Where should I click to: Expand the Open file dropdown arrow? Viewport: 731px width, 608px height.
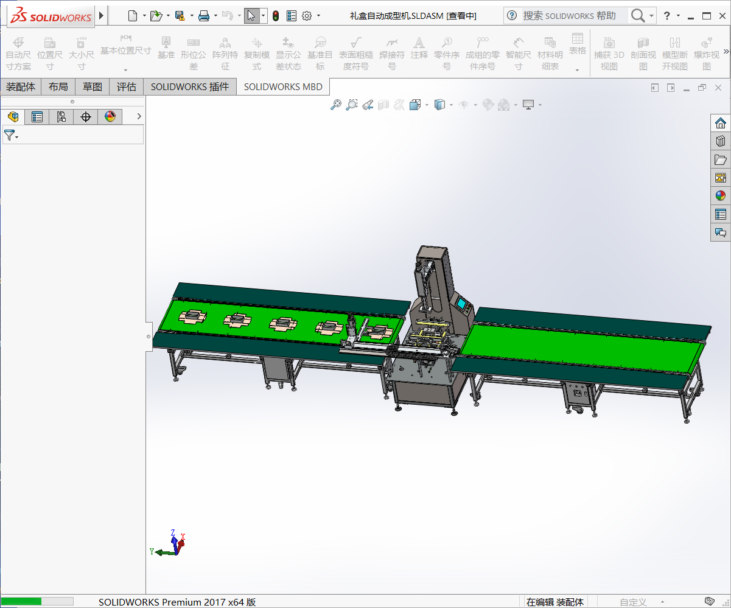pos(168,16)
